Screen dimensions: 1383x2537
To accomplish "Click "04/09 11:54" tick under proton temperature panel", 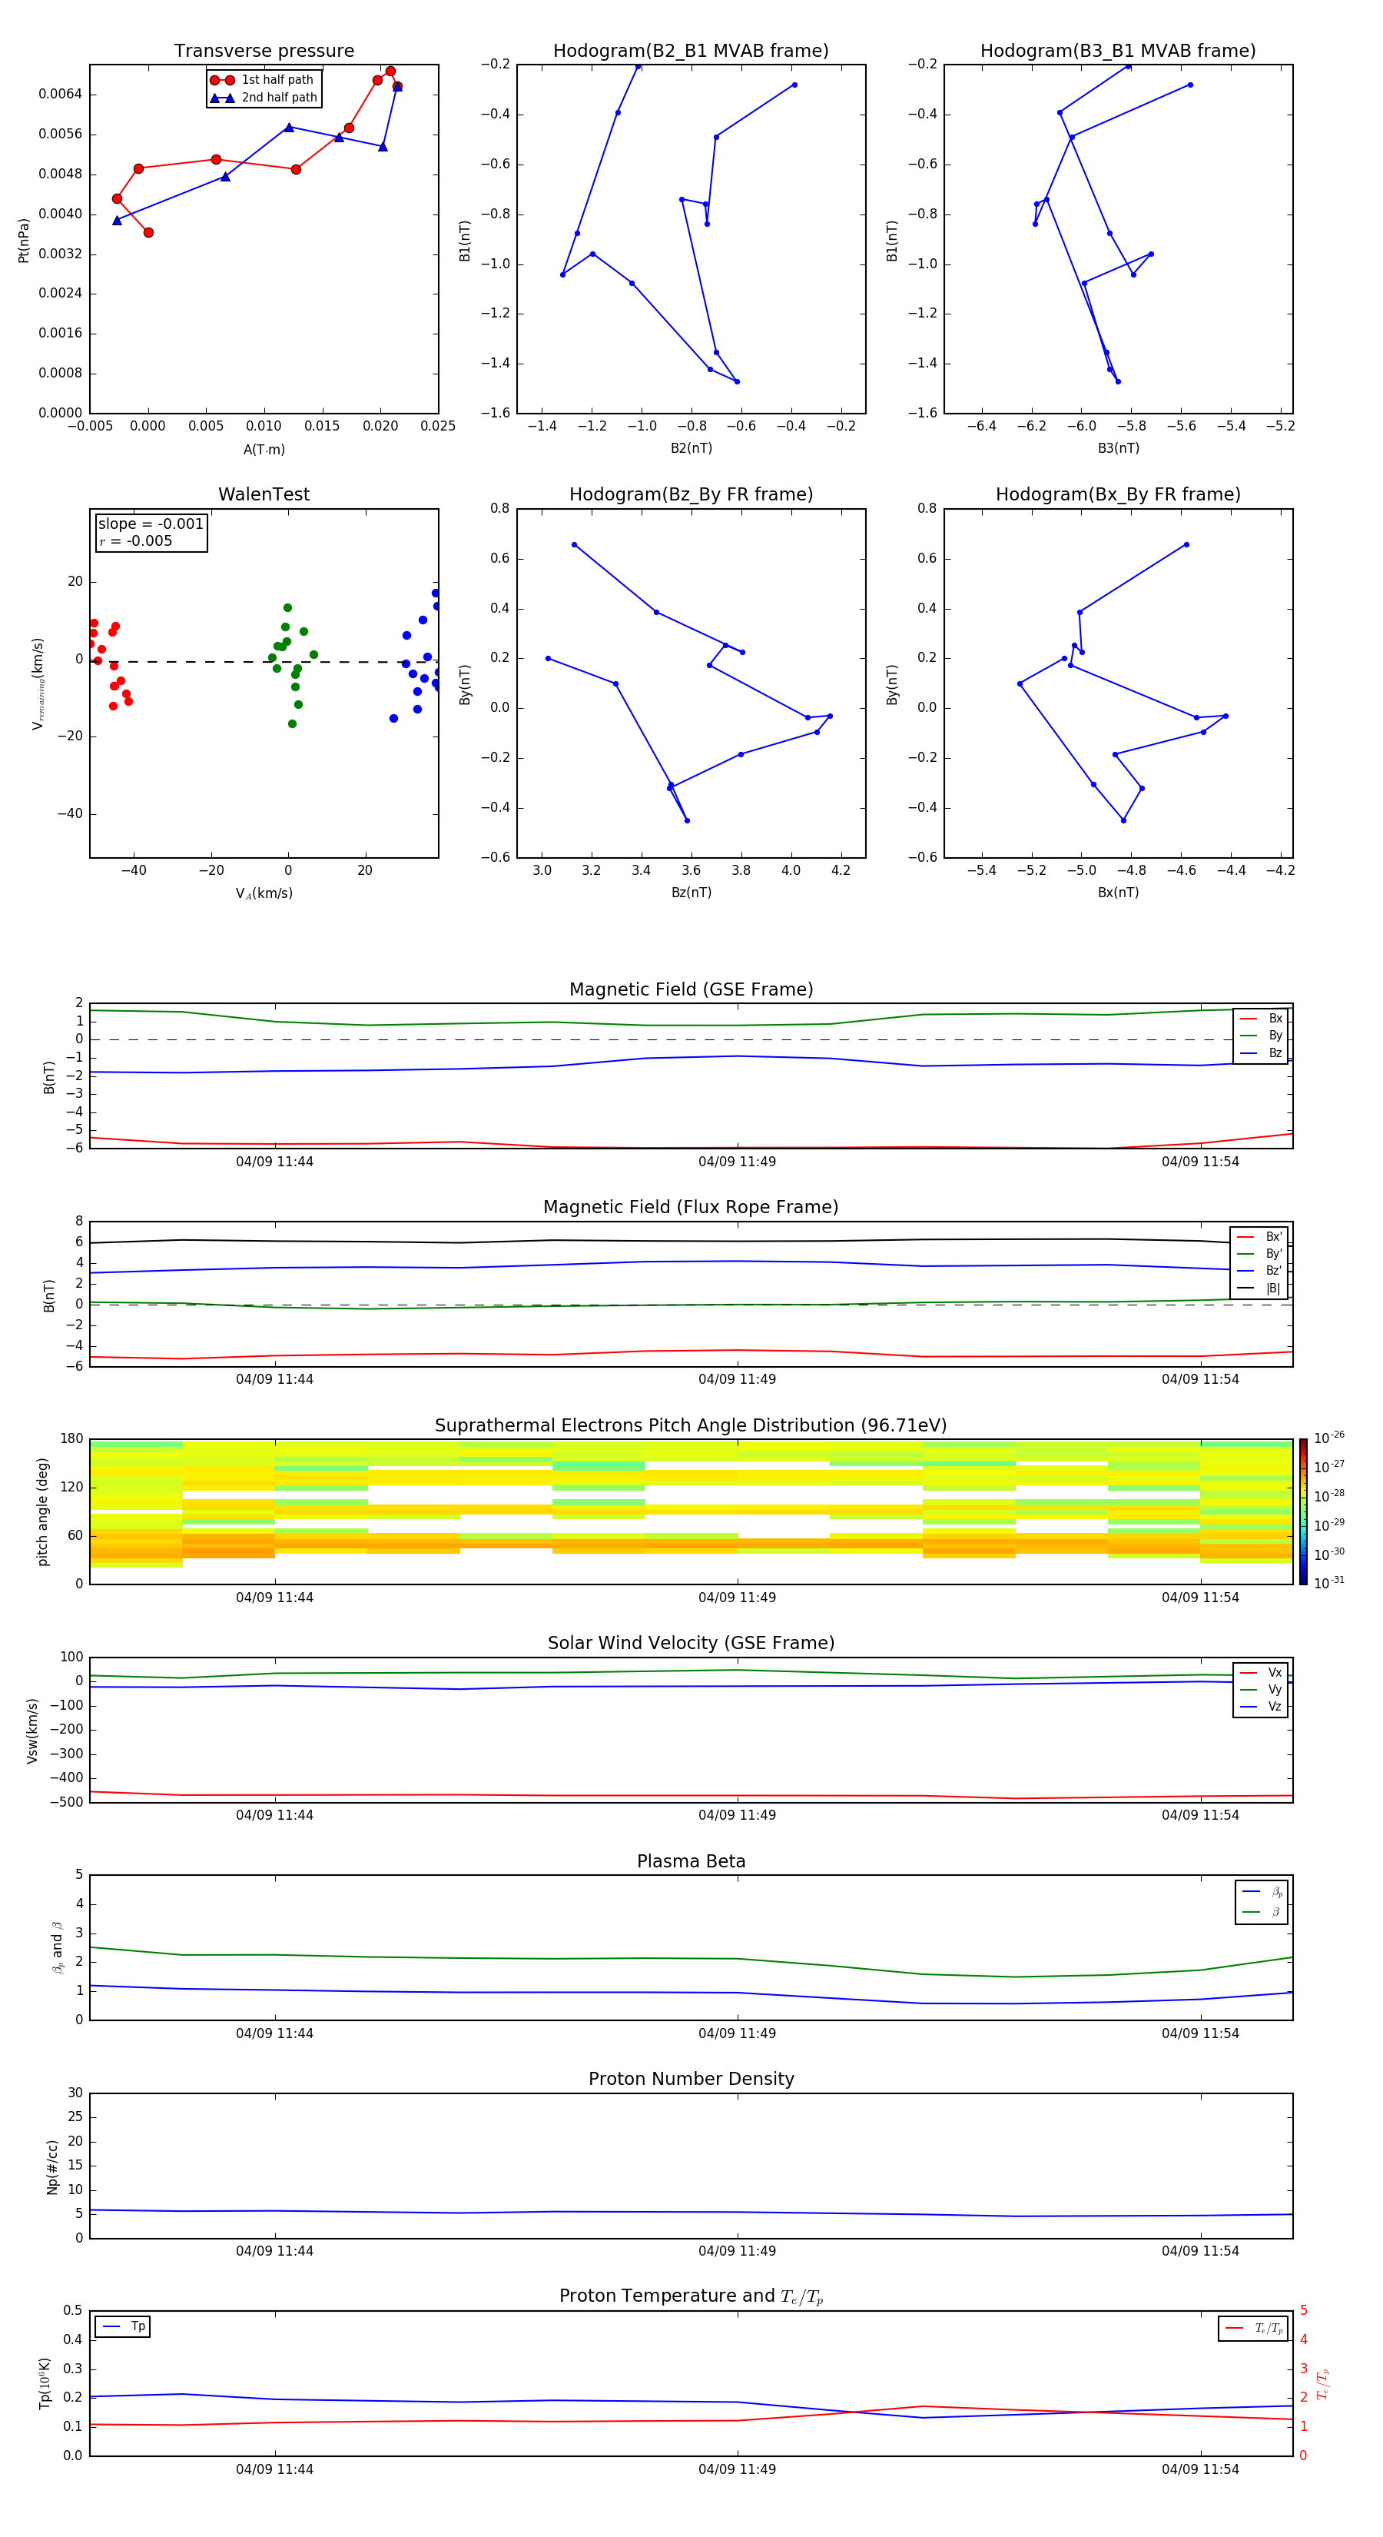I will [x=1200, y=2470].
